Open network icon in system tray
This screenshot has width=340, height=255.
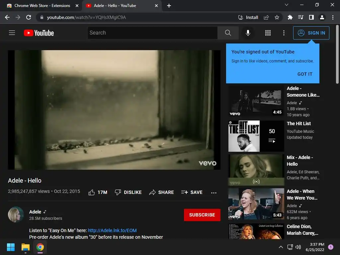coord(290,247)
